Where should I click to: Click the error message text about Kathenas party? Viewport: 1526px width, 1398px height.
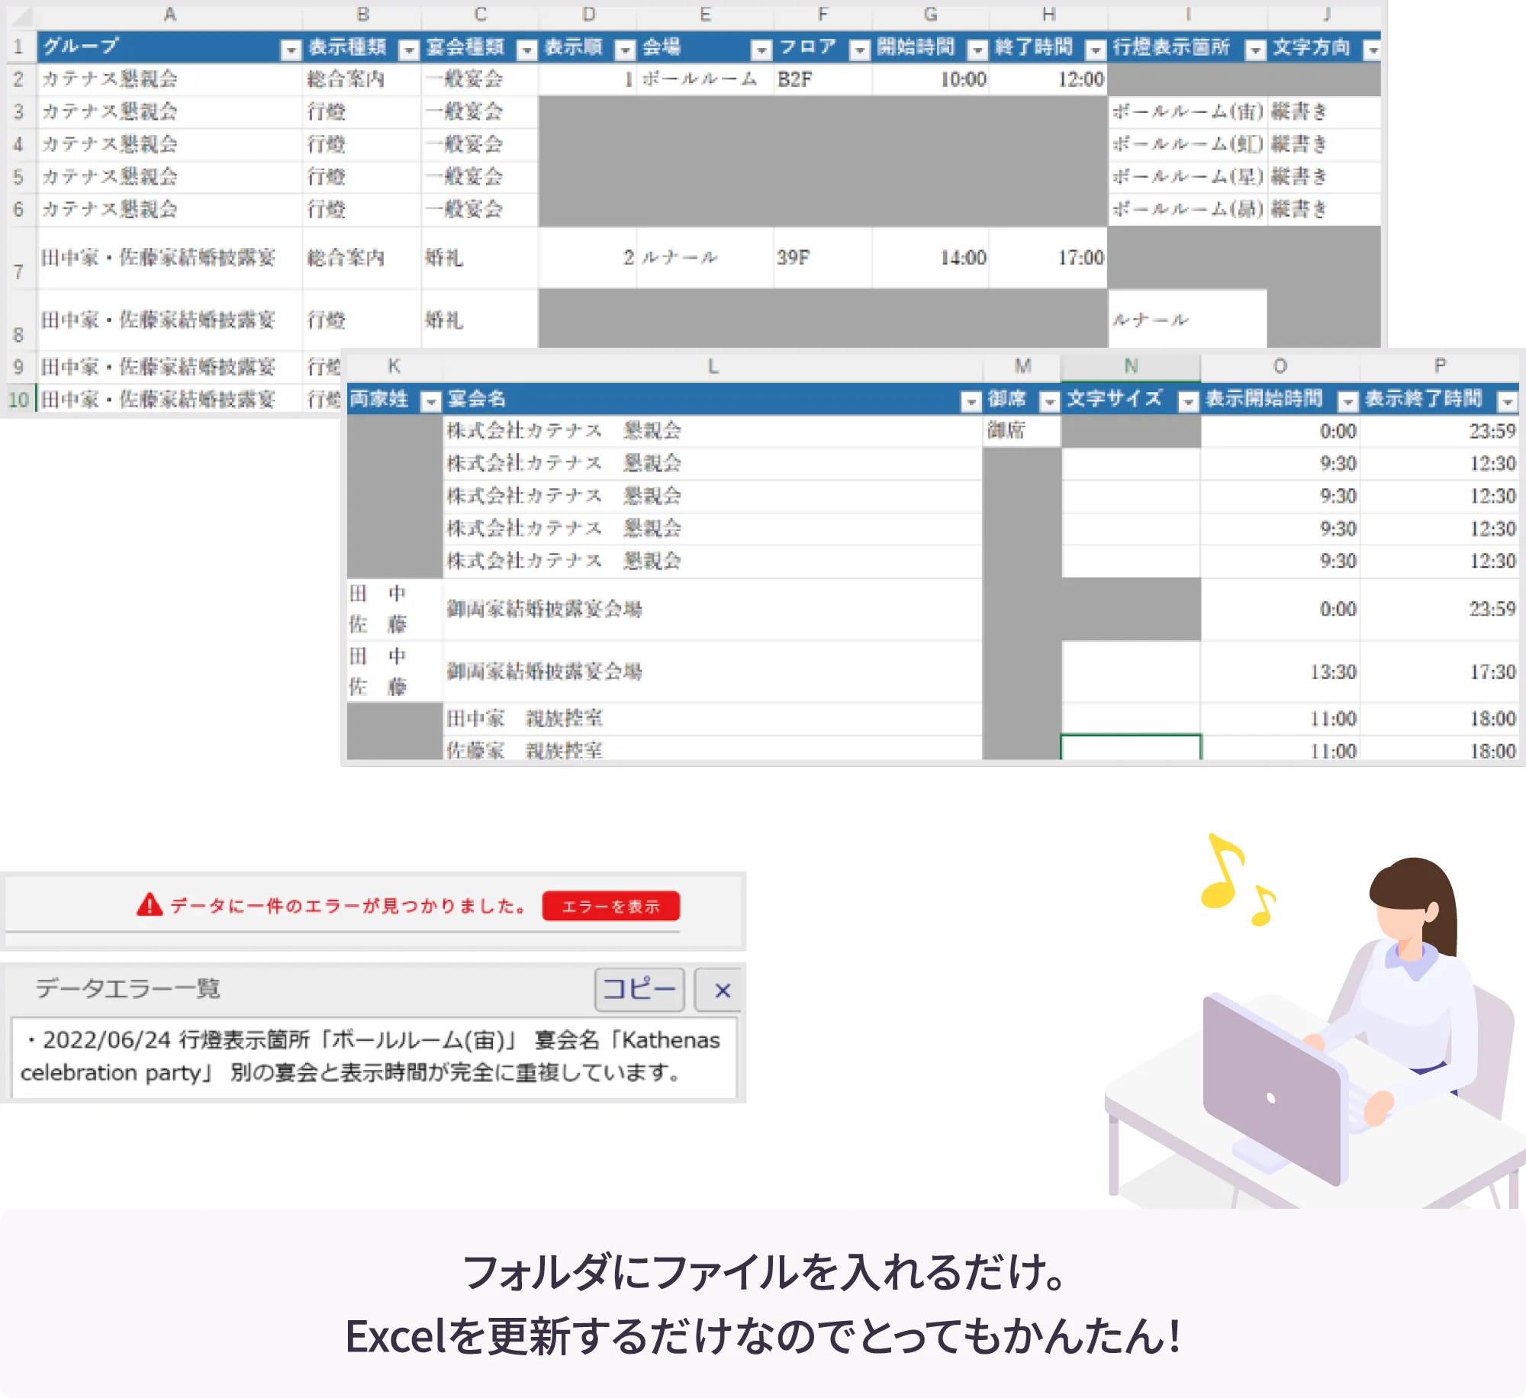(372, 1056)
